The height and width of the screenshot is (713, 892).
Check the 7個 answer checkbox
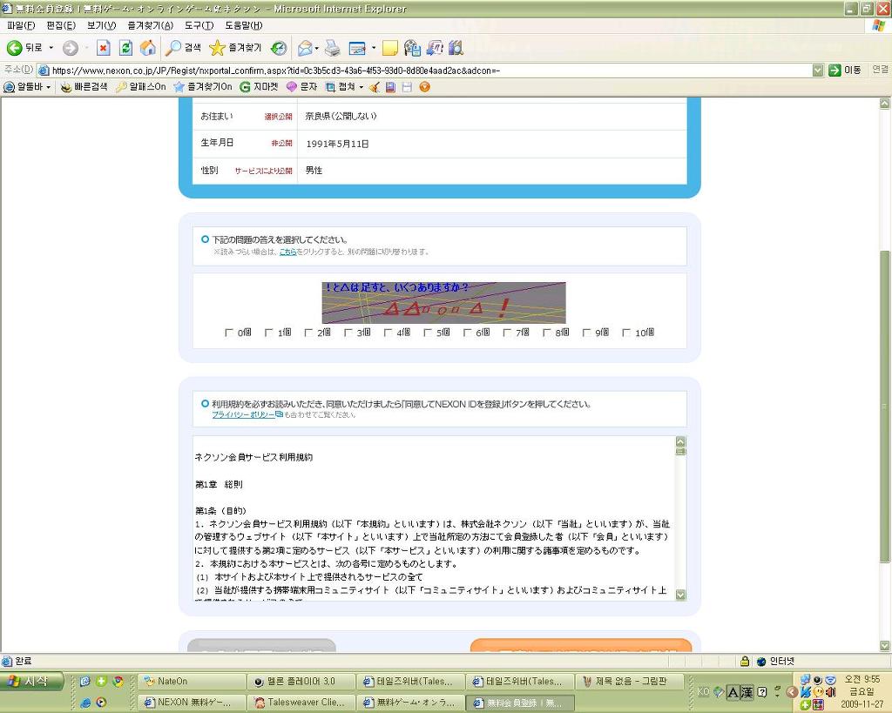(508, 333)
